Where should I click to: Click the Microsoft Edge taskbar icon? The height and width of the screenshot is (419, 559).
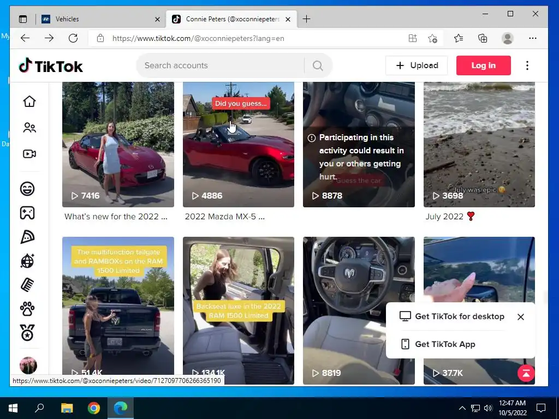[121, 408]
